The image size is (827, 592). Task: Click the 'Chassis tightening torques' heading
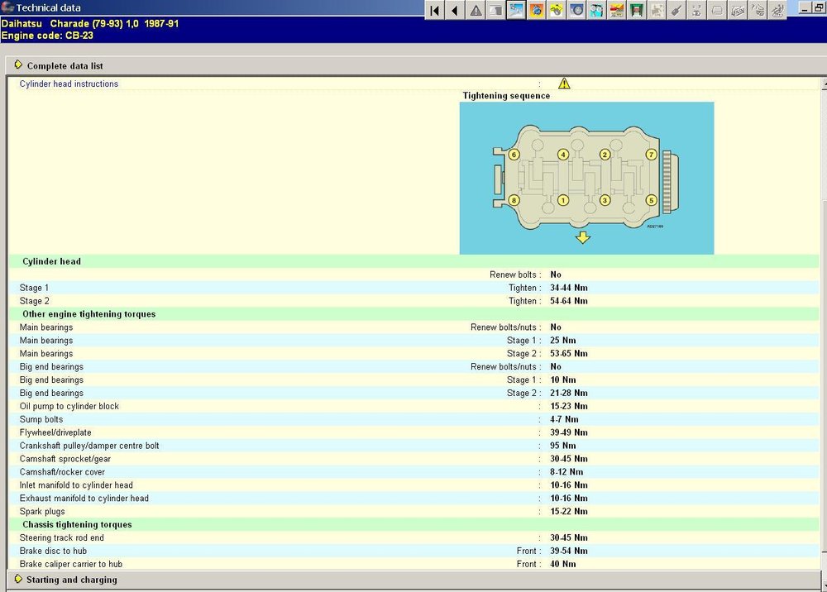(77, 525)
